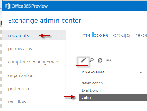The width and height of the screenshot is (147, 111).
Task: Click the Exchange admin center title
Action: click(45, 21)
